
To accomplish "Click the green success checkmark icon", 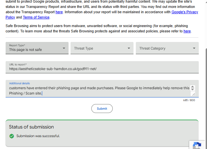I will coord(12,136).
